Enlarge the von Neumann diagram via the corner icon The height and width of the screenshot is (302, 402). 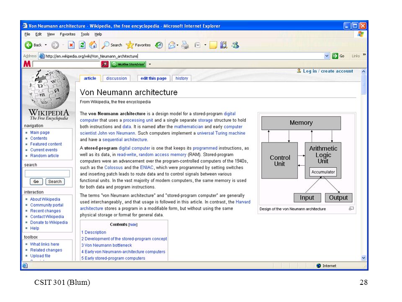coord(351,208)
